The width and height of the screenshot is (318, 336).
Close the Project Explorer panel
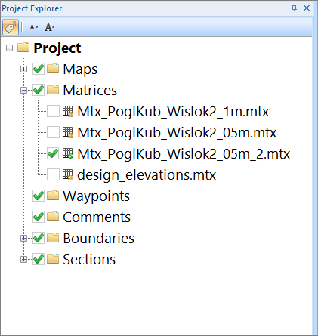tap(307, 8)
